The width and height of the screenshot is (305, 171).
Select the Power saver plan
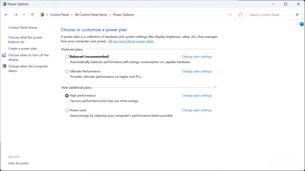click(67, 110)
